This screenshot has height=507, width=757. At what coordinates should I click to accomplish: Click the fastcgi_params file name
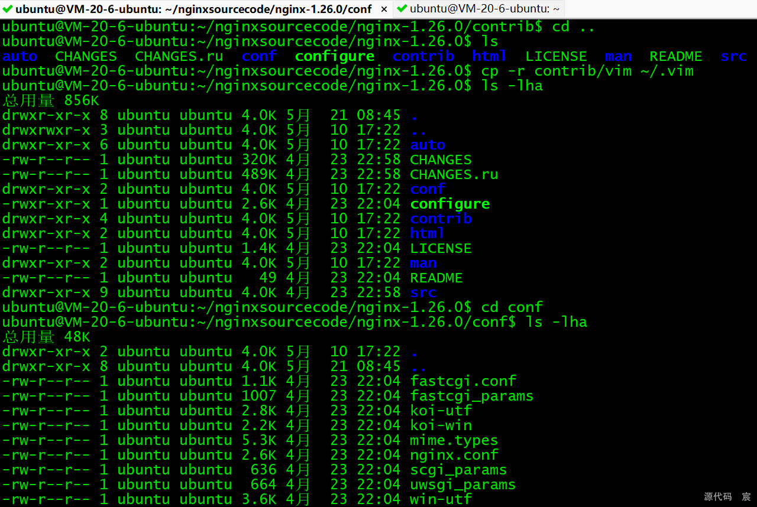(472, 396)
